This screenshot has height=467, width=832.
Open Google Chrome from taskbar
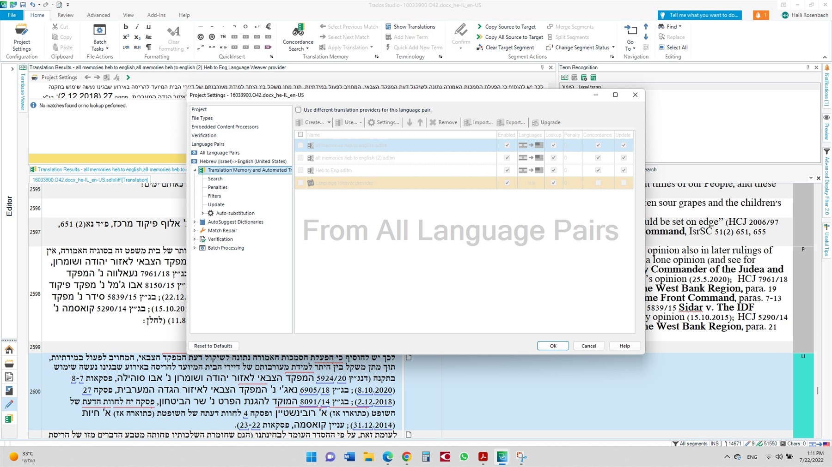(407, 457)
